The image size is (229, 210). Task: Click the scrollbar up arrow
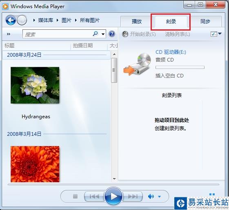(x=114, y=54)
